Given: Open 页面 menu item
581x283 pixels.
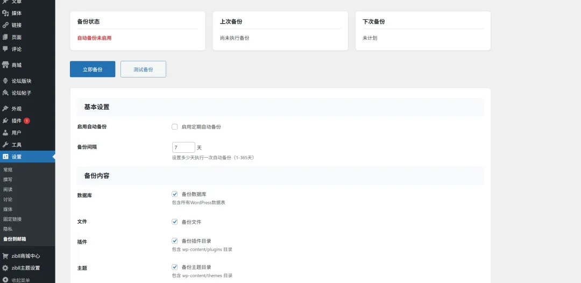Looking at the screenshot, I should tap(27, 37).
